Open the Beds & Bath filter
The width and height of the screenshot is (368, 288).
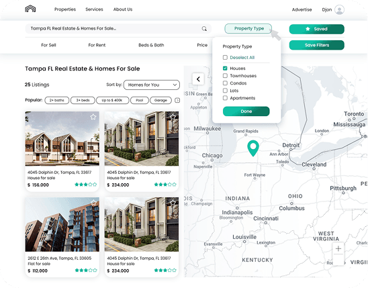click(151, 45)
